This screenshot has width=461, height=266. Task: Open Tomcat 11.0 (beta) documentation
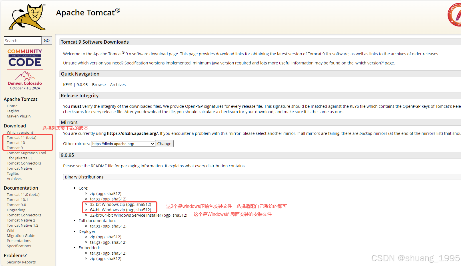(23, 194)
